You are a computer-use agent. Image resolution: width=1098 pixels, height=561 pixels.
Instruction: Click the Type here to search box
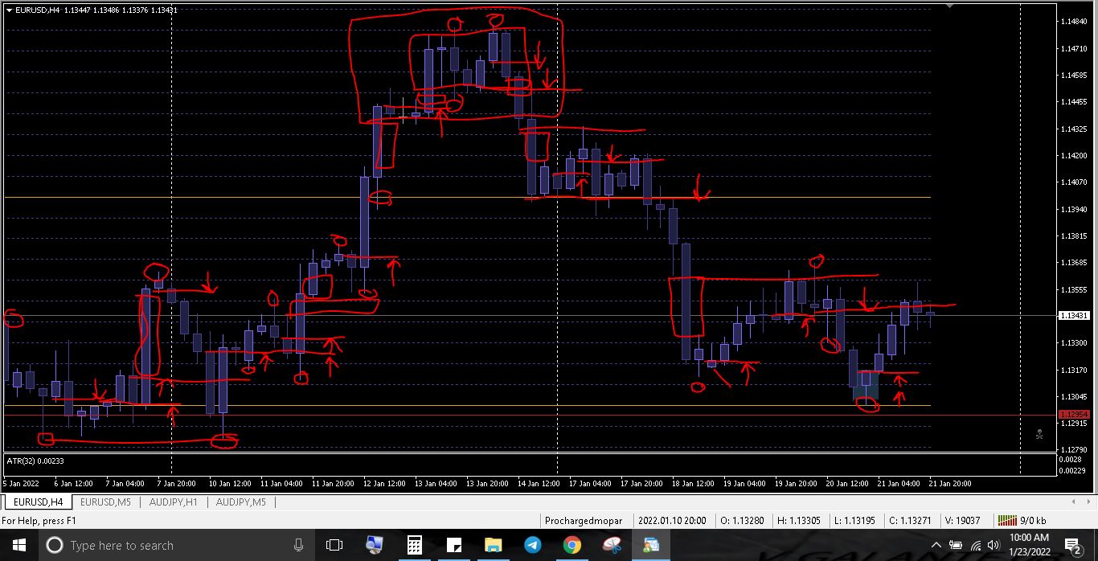(x=169, y=546)
